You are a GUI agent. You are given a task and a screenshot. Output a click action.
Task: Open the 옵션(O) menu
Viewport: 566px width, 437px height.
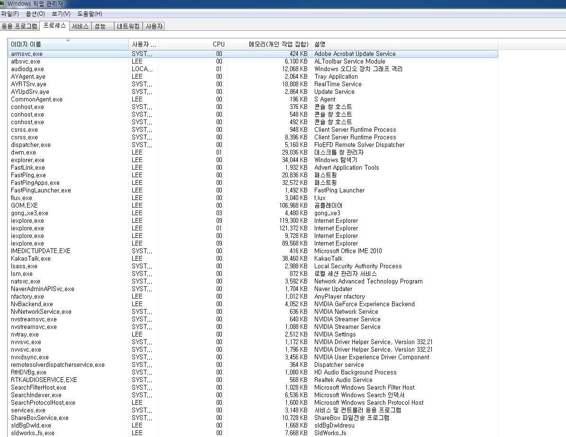(35, 14)
